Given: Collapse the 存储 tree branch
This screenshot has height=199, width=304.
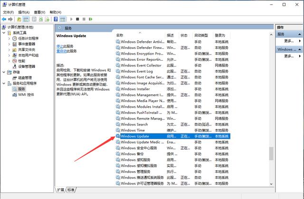Looking at the screenshot, I should click(4, 72).
